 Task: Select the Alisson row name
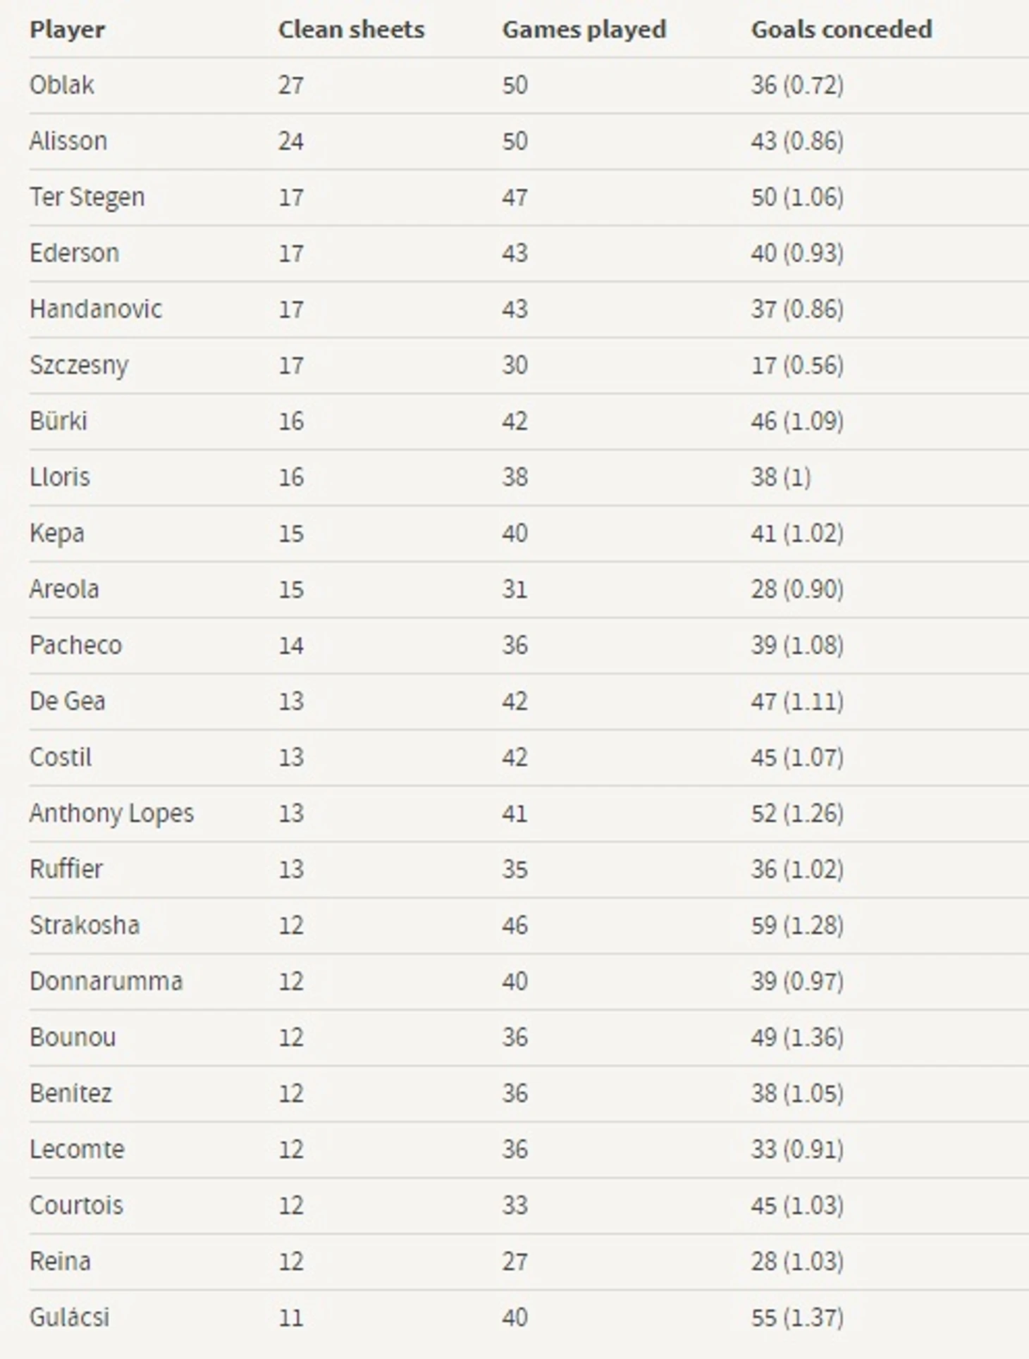(68, 141)
